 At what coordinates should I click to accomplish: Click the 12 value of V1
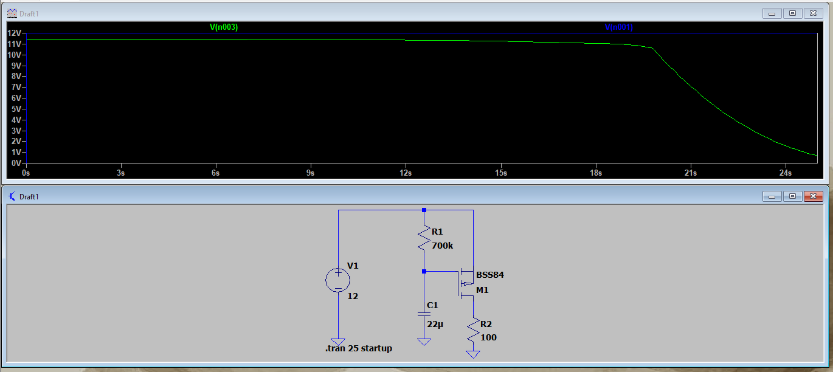click(x=353, y=296)
